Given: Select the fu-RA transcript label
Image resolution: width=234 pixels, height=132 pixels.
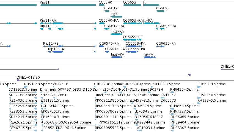Looking at the screenshot, I should 148,20.
